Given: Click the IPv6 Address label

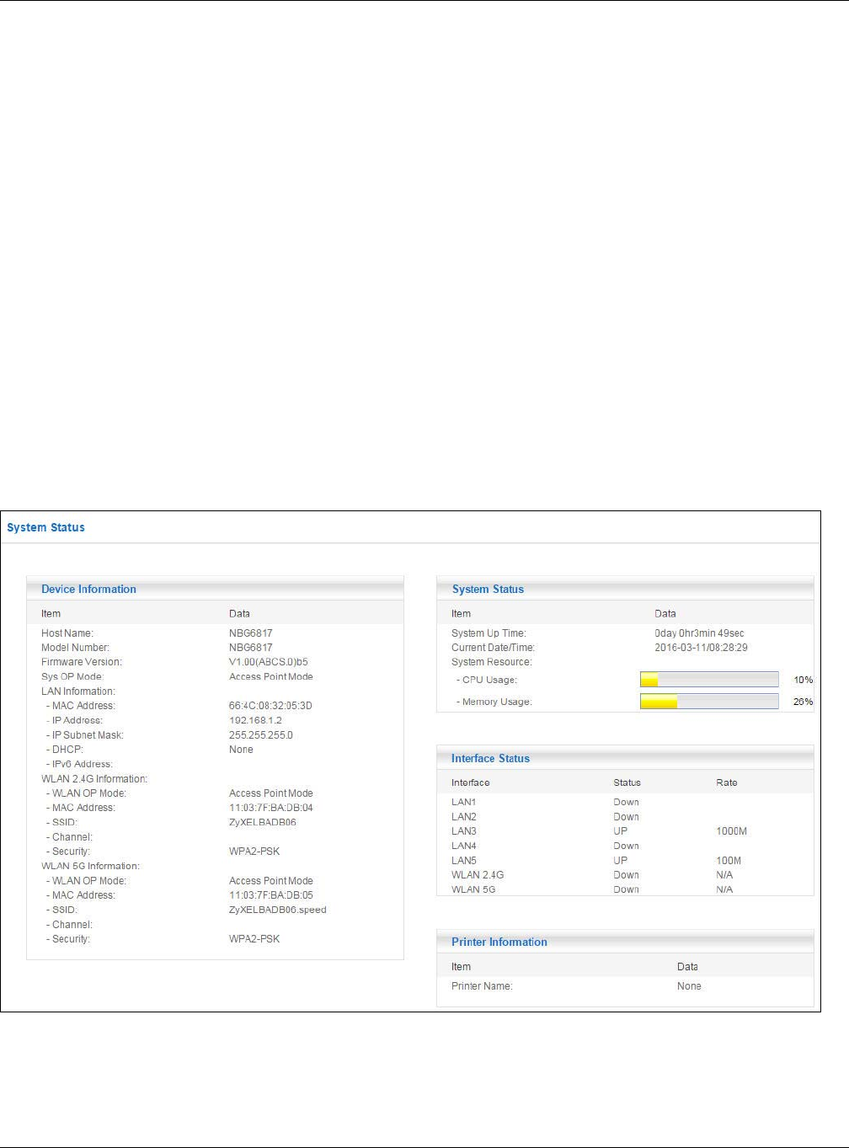Looking at the screenshot, I should [x=80, y=764].
